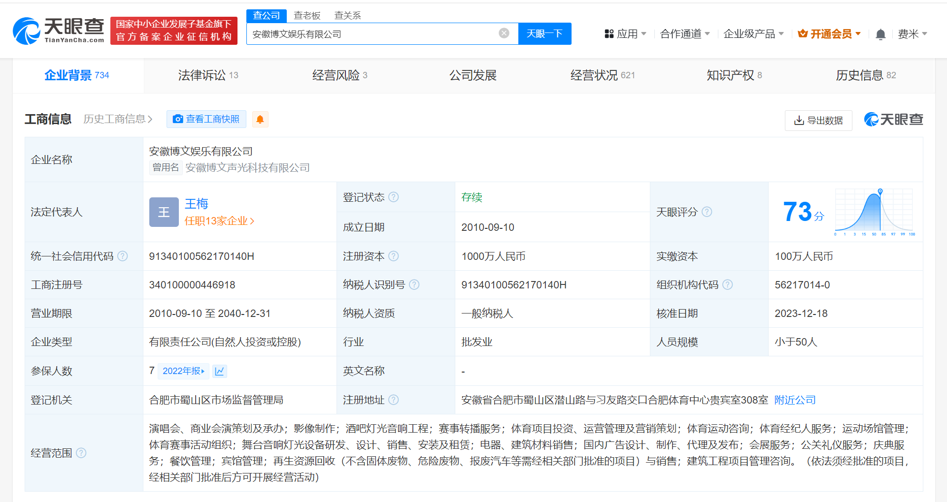Click the 王 avatar of the legal representative
947x502 pixels.
coord(164,212)
